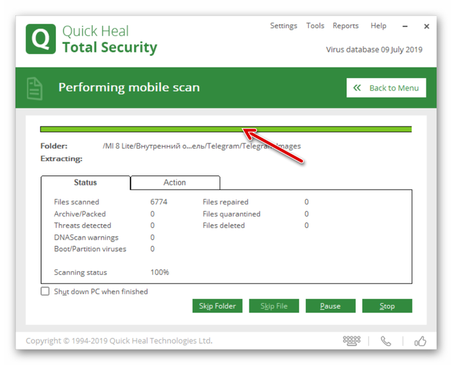Open the Tools menu

tap(315, 26)
